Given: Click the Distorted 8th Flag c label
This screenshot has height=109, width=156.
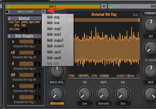Looking at the screenshot, I should tap(24, 46).
